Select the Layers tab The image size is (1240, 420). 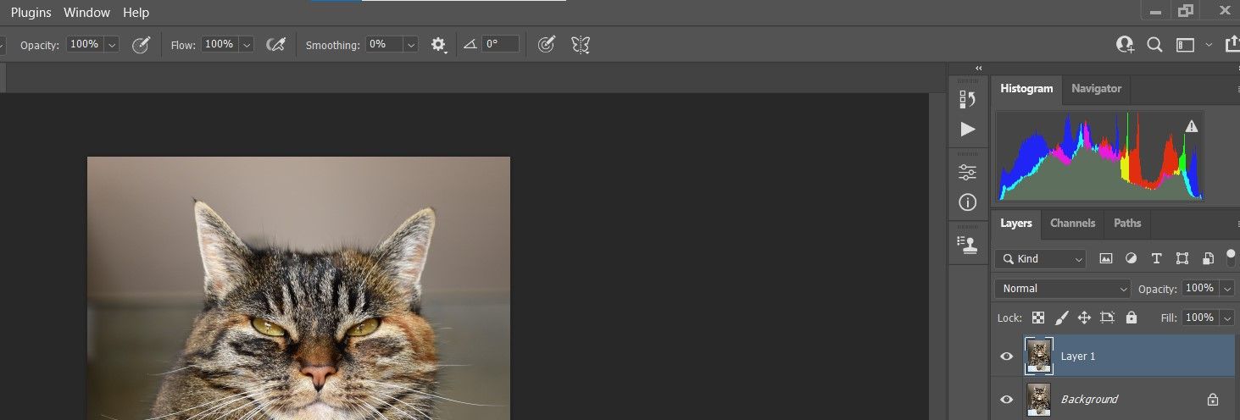coord(1016,224)
